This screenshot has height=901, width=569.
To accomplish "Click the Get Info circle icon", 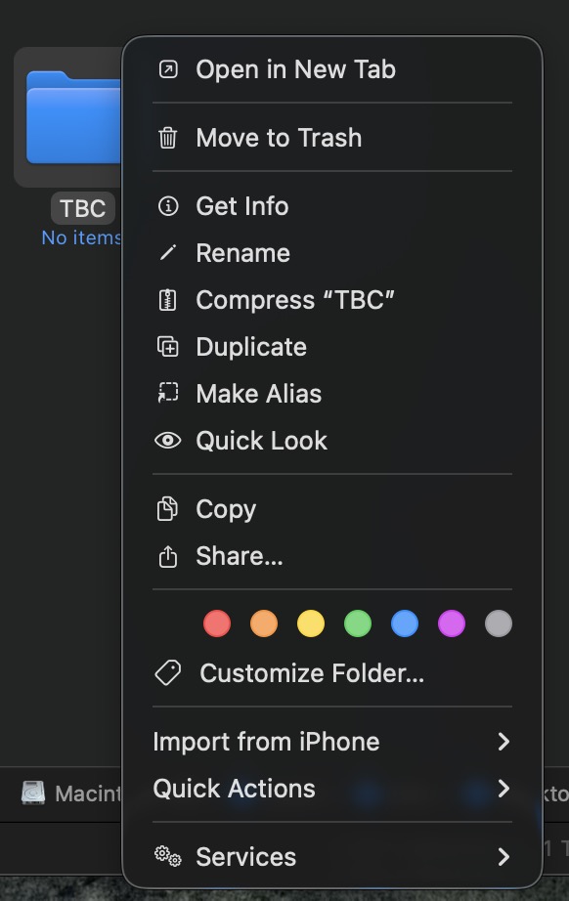I will (x=168, y=206).
